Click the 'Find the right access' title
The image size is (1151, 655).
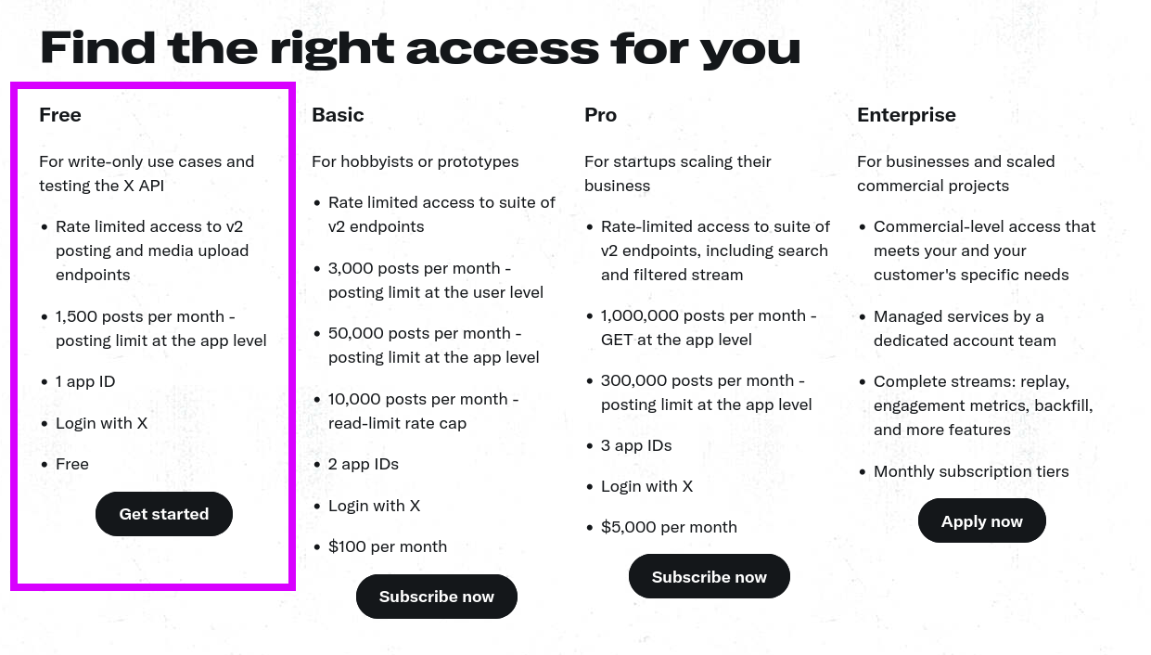coord(420,47)
